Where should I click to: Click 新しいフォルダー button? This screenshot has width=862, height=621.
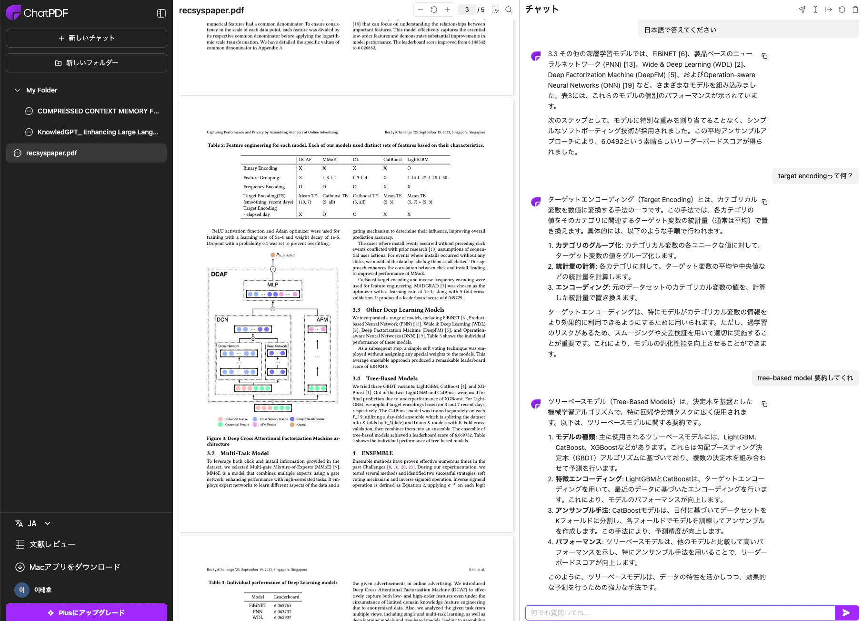click(x=86, y=63)
